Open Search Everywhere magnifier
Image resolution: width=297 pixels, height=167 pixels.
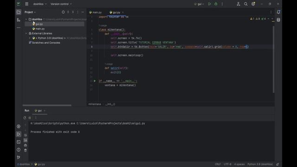245,4
